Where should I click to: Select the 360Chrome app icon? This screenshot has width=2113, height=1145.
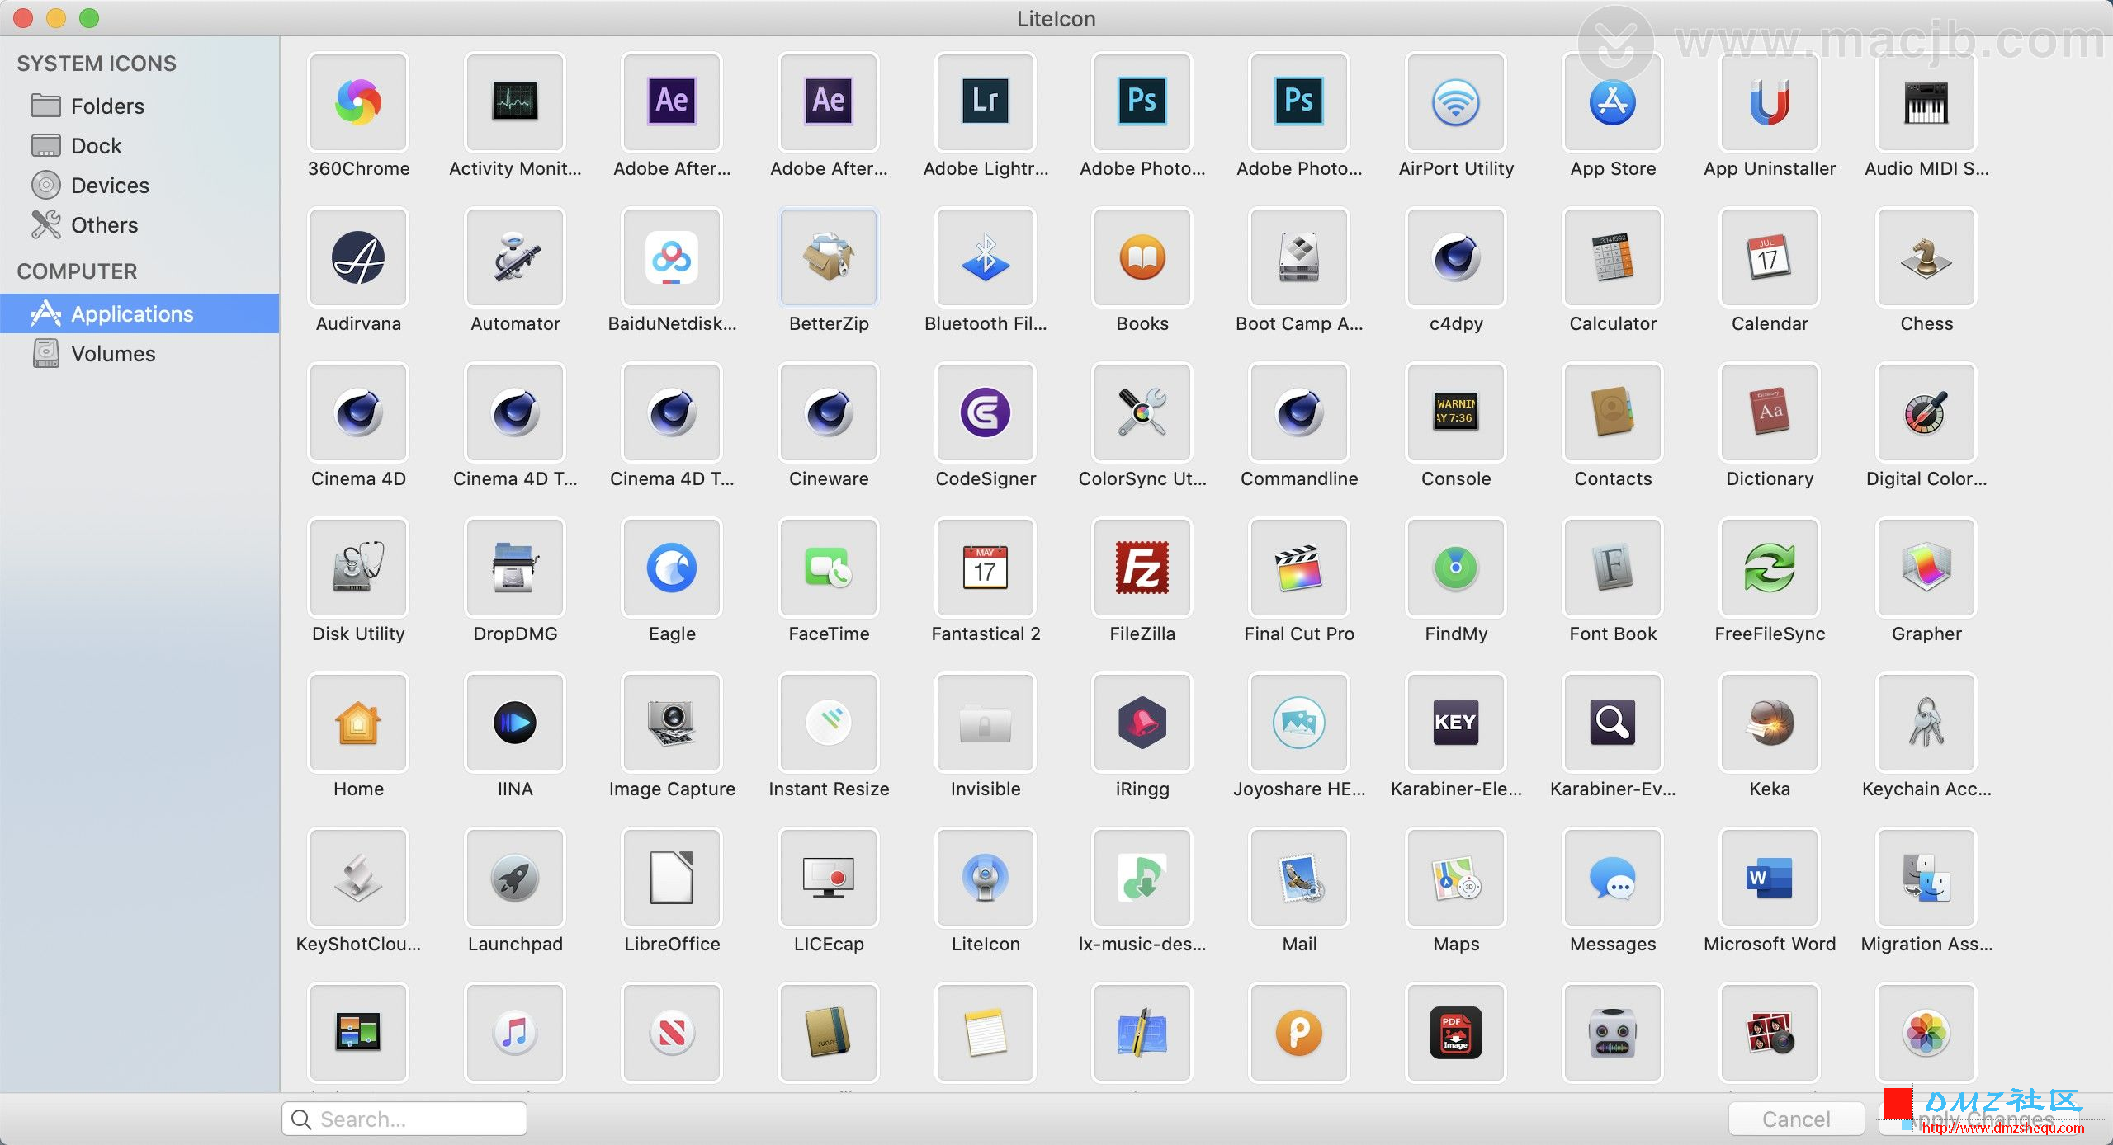(358, 102)
